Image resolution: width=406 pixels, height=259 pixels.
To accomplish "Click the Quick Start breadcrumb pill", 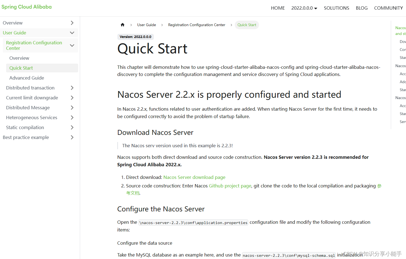I will pyautogui.click(x=247, y=25).
